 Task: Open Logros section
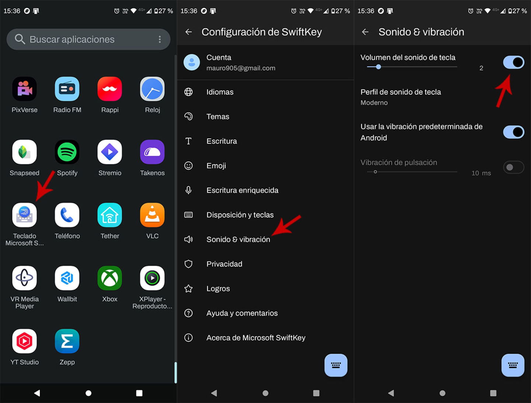(265, 288)
